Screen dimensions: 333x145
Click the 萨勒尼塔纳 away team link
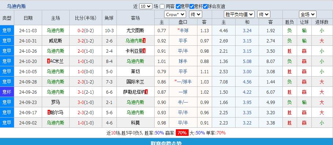click(x=134, y=92)
